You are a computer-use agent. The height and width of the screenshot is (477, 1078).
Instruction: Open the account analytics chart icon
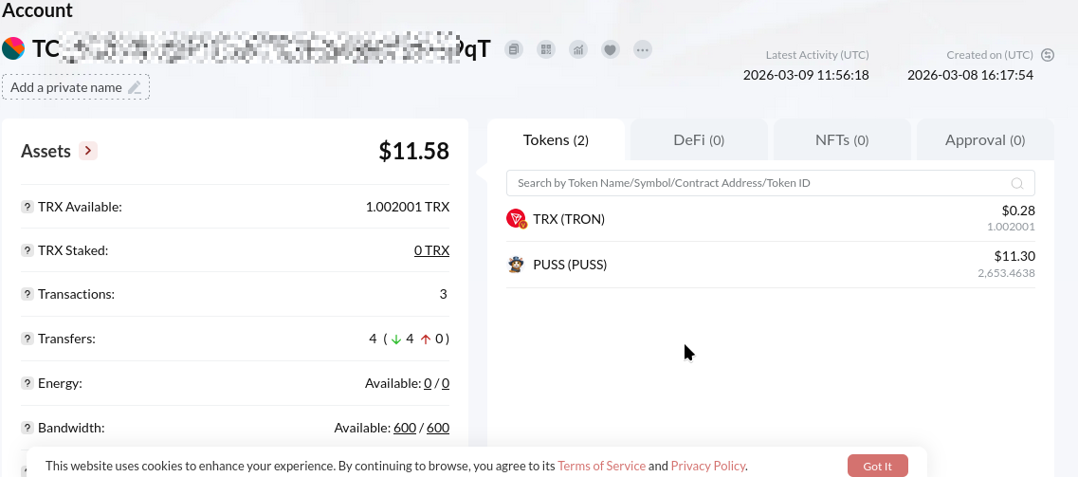click(577, 49)
